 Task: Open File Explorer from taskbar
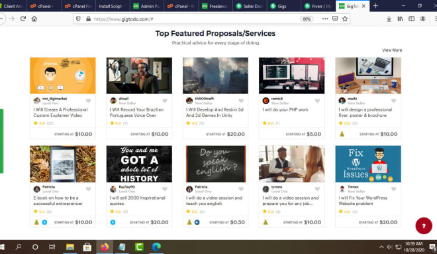pyautogui.click(x=70, y=247)
